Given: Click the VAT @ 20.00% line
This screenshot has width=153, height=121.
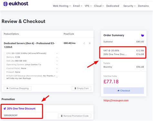Looking at the screenshot, I should pyautogui.click(x=124, y=50).
